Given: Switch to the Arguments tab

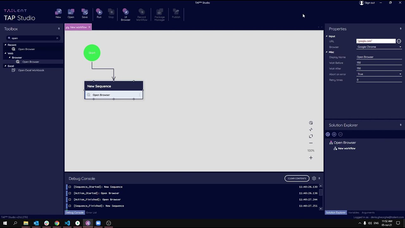Looking at the screenshot, I should pos(368,212).
